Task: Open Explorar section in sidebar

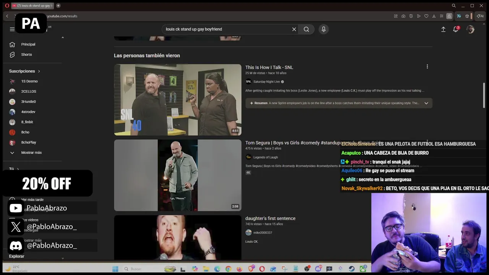Action: [16, 256]
